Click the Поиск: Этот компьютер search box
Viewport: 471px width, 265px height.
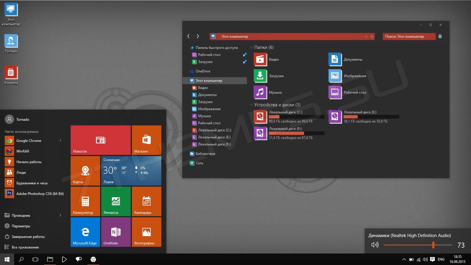point(409,37)
